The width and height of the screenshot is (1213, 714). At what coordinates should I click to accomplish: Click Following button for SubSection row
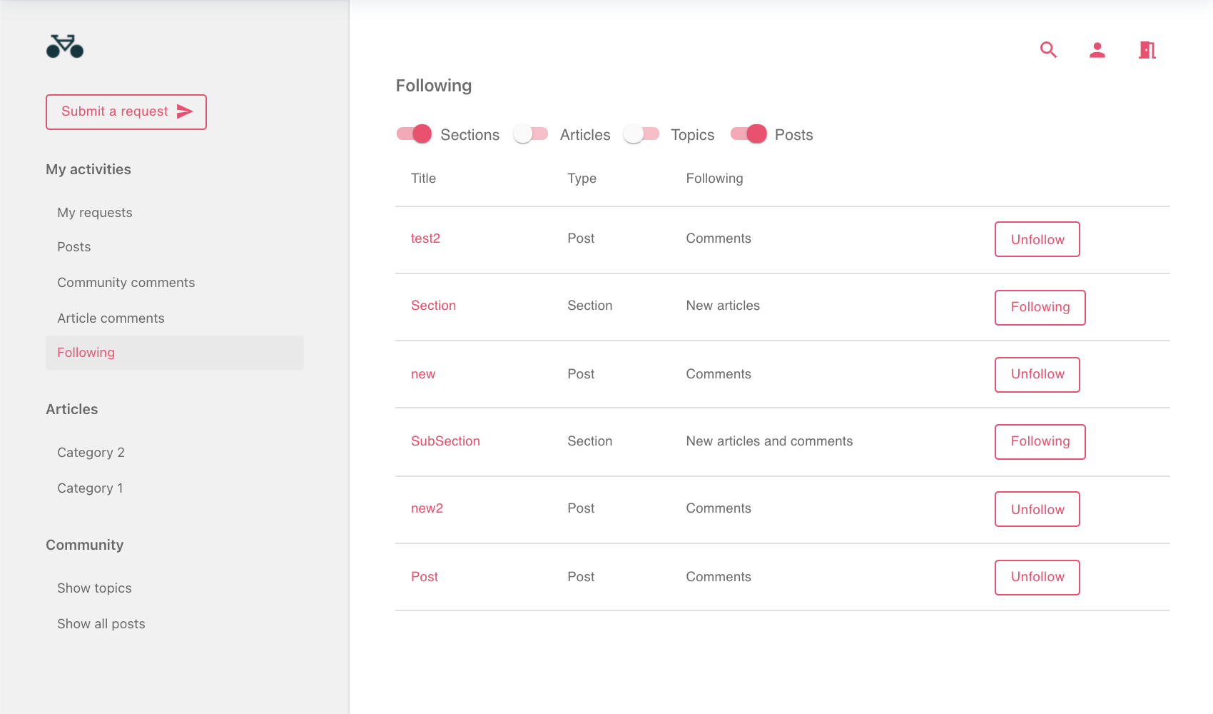[x=1040, y=442]
